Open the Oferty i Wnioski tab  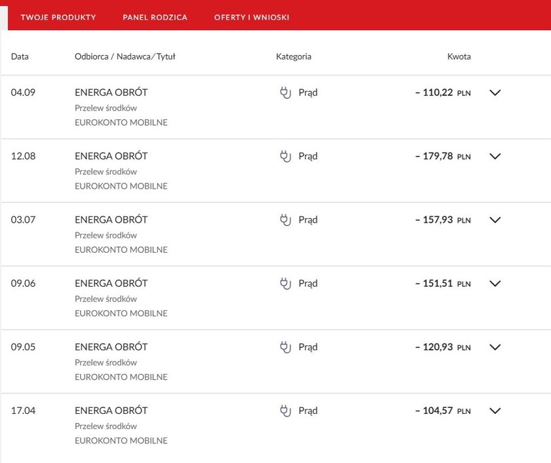pyautogui.click(x=252, y=17)
